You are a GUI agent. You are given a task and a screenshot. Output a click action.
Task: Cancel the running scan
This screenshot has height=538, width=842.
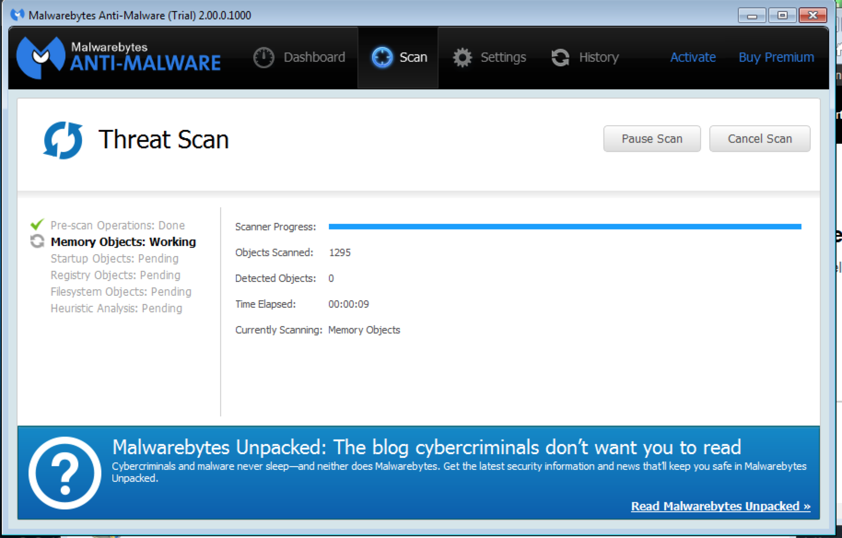(x=760, y=139)
